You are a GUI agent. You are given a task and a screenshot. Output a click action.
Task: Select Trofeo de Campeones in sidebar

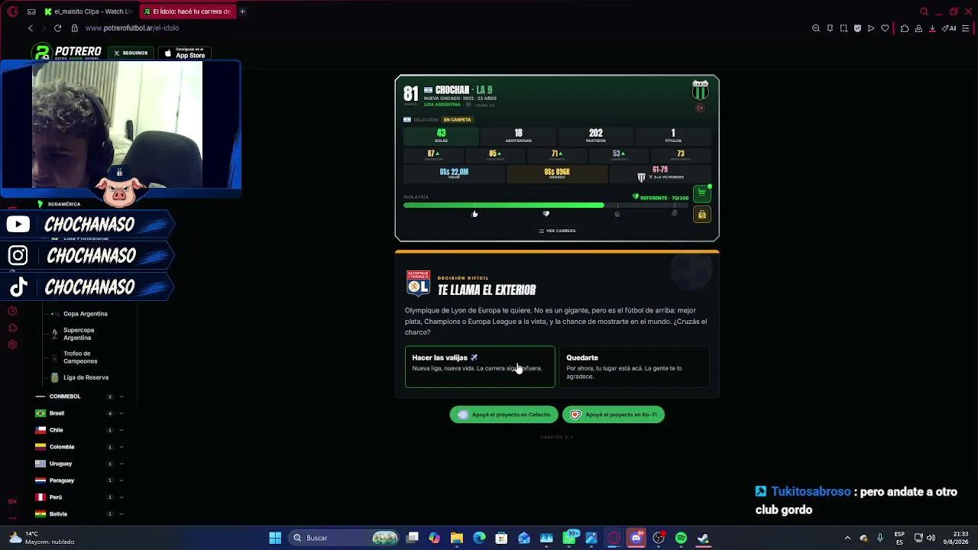coord(80,357)
